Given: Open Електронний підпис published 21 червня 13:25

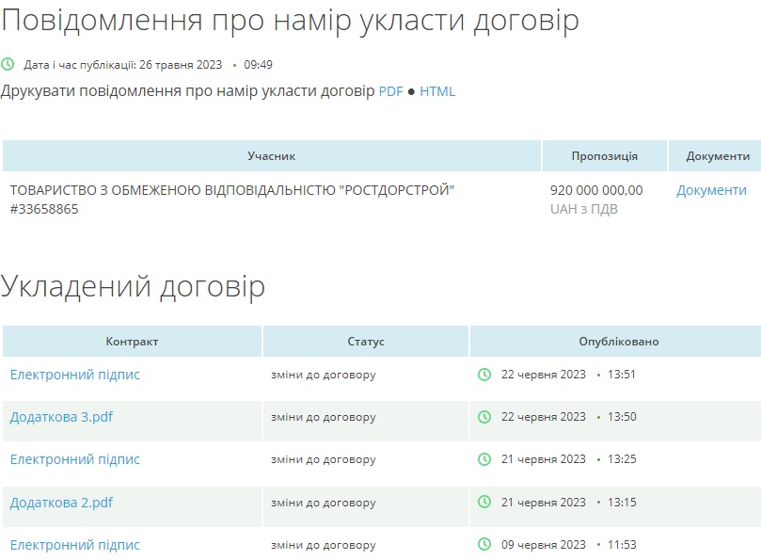Looking at the screenshot, I should pos(74,459).
